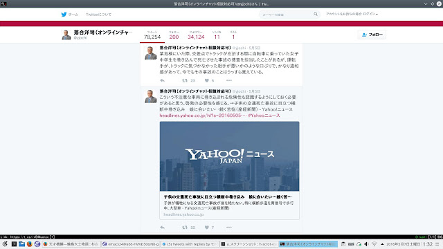Launch the terminal from the taskbar
Screen dimensions: 443x249
14,244
